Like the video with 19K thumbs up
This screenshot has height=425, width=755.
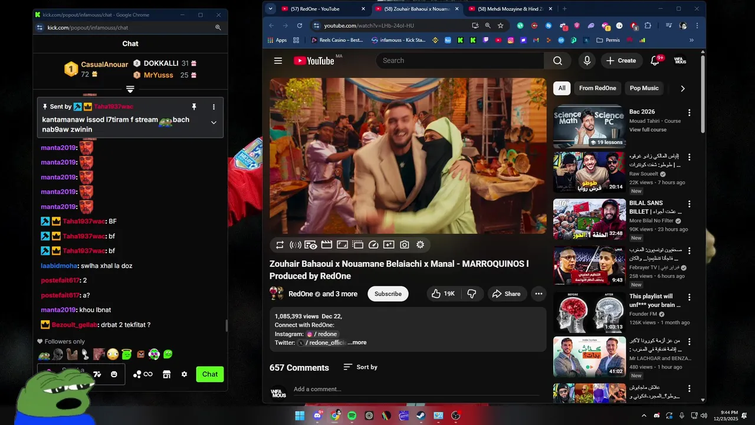coord(443,294)
